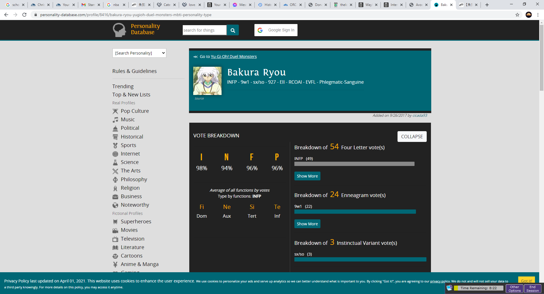Collapse the vote breakdown panel
The height and width of the screenshot is (294, 544).
pyautogui.click(x=412, y=137)
